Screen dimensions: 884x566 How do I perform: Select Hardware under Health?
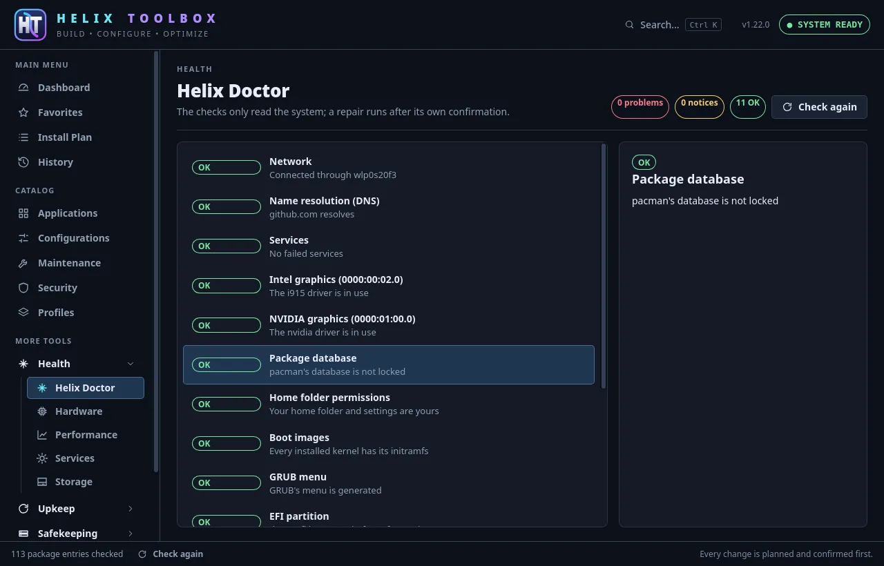tap(86, 411)
